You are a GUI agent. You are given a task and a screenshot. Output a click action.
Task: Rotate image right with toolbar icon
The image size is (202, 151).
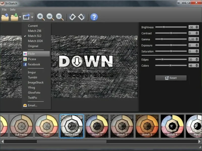pos(81,17)
